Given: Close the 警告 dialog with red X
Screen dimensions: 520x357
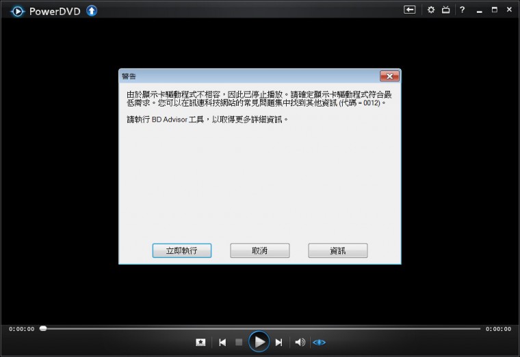Looking at the screenshot, I should [390, 76].
